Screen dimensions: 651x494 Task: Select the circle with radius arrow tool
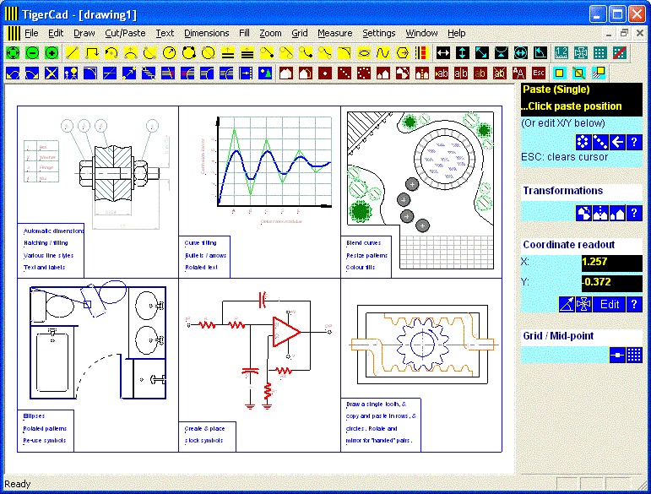click(170, 53)
